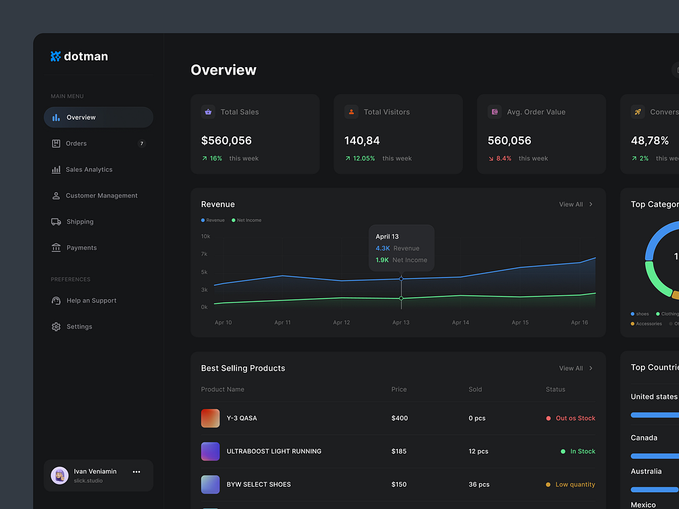Click the Customer Management person icon
Viewport: 679px width, 509px height.
pos(56,195)
